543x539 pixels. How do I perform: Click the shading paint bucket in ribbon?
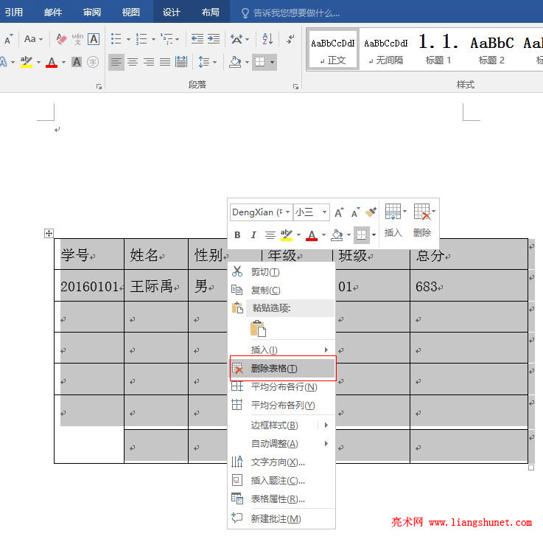tap(235, 62)
